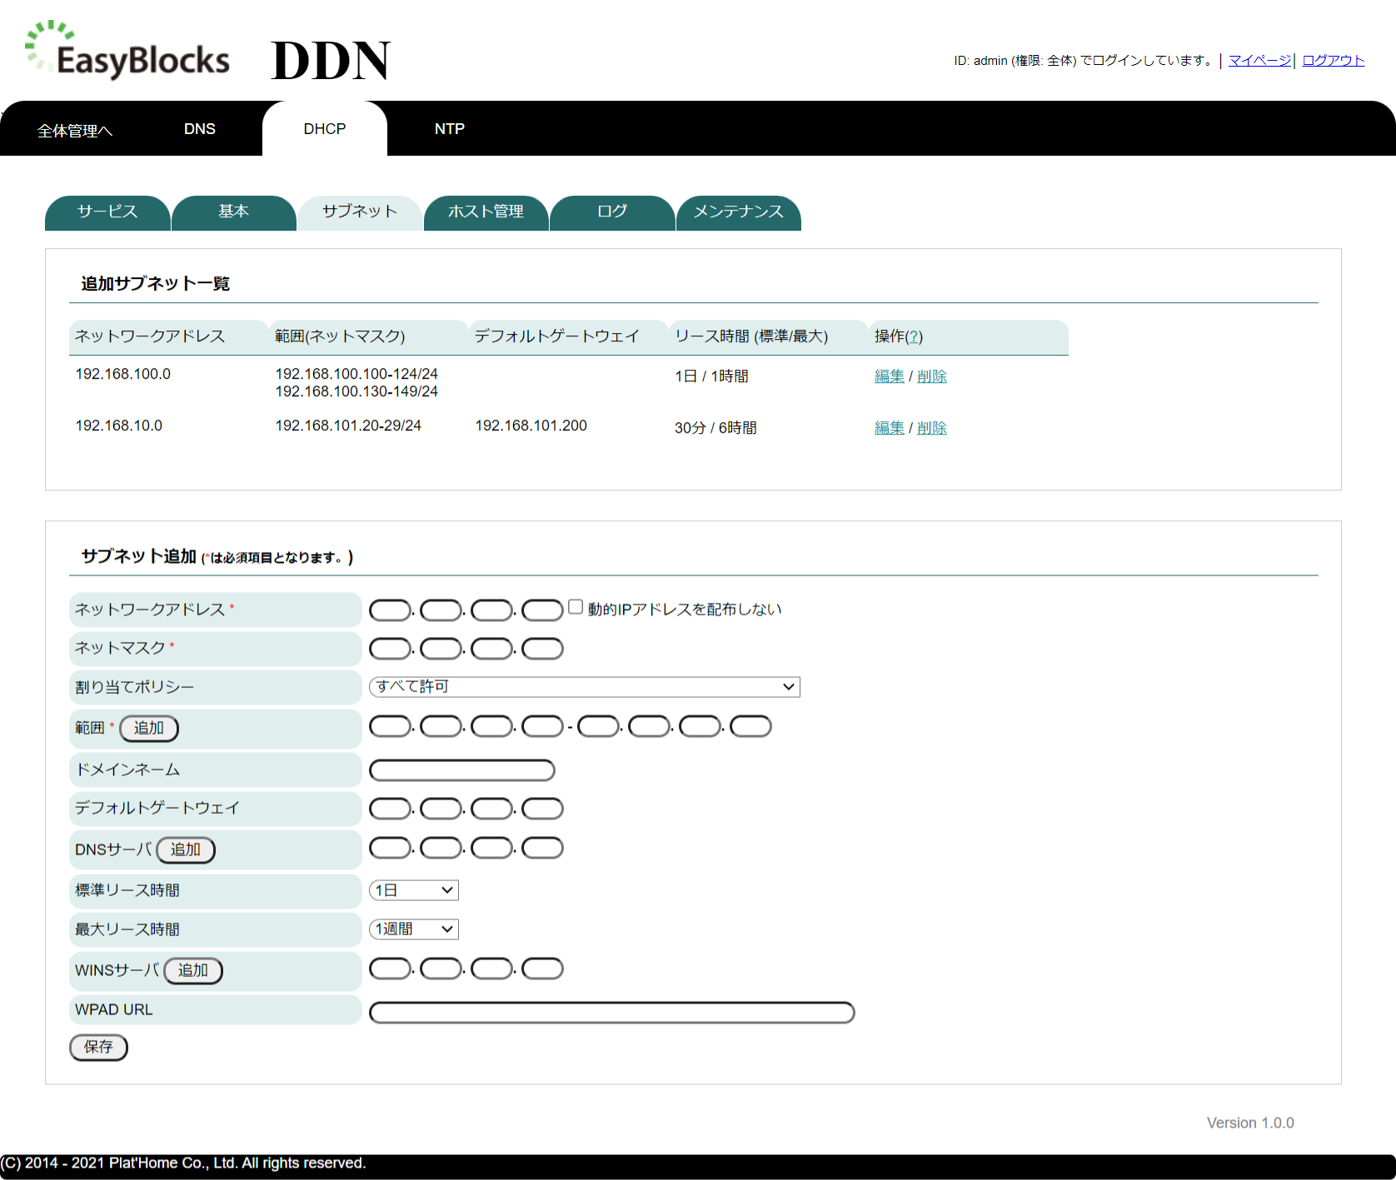Click 追加 button next to 範囲

[x=149, y=728]
